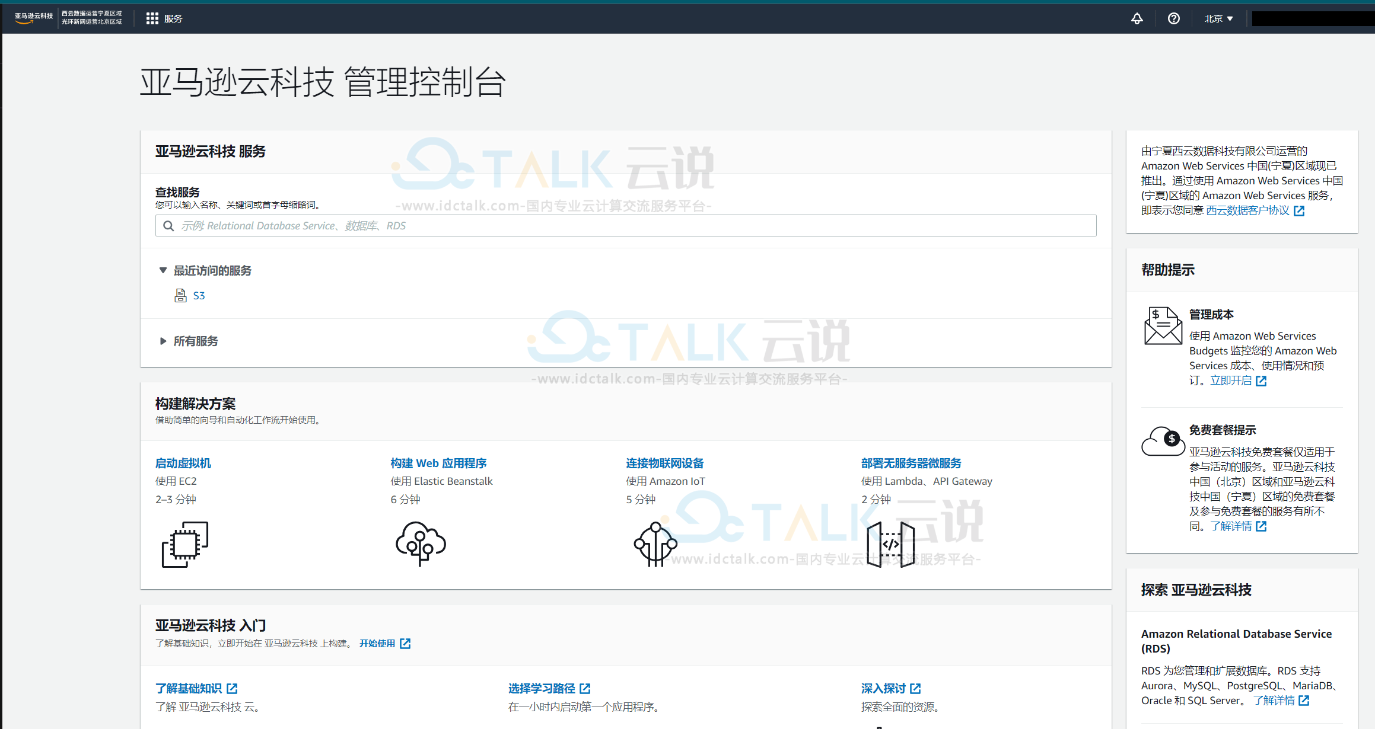Open the 立即开启 budgets link
1375x729 pixels.
(x=1231, y=381)
